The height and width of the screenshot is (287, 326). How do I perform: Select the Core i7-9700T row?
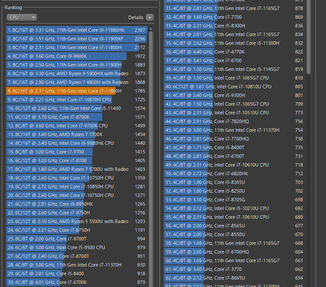coord(77,239)
